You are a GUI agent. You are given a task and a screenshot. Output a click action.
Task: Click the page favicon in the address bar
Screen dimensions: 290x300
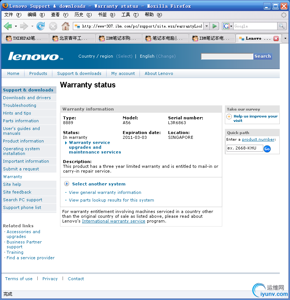click(77, 26)
